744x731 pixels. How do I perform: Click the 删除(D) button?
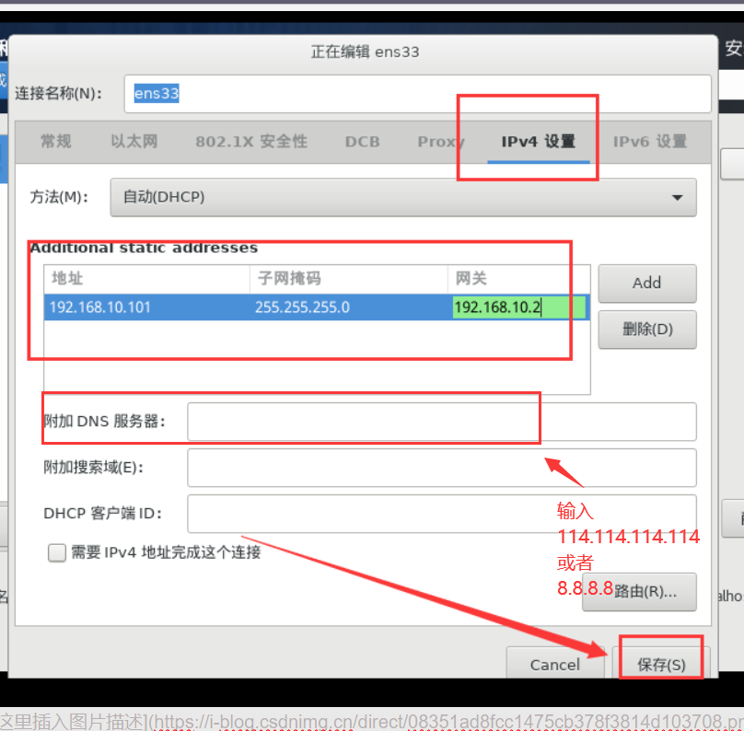(x=647, y=330)
